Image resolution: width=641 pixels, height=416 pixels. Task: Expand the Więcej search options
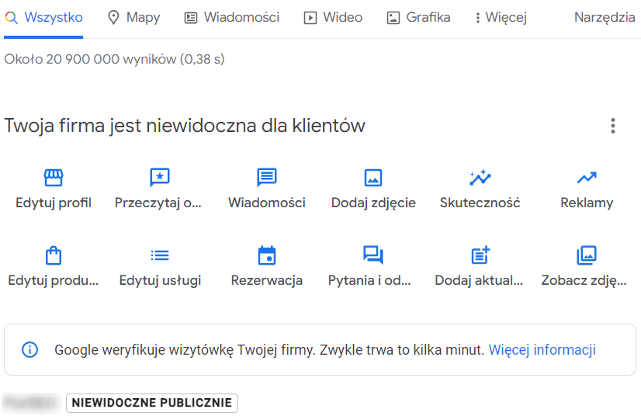tap(501, 18)
